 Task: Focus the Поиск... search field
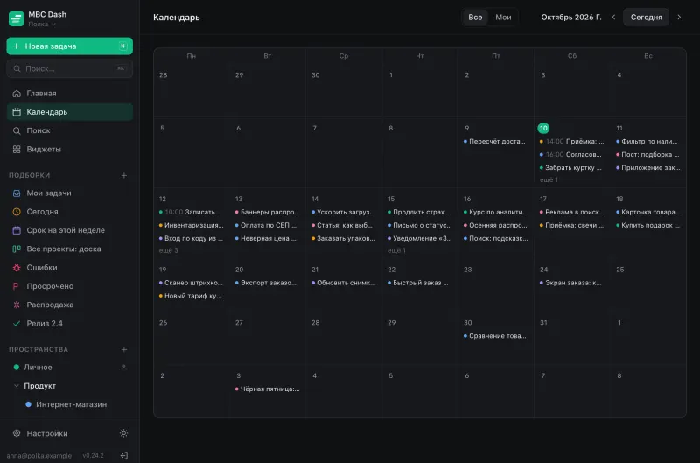tap(70, 68)
